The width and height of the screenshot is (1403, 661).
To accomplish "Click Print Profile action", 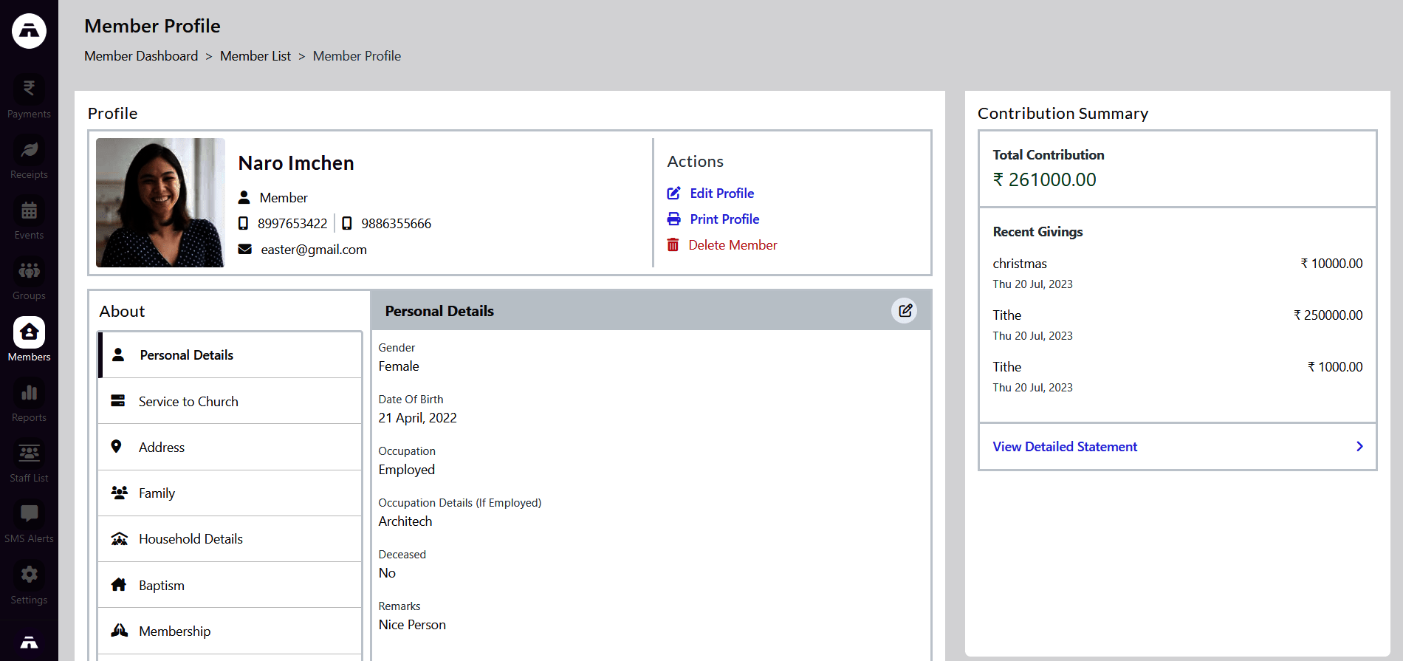I will (724, 219).
